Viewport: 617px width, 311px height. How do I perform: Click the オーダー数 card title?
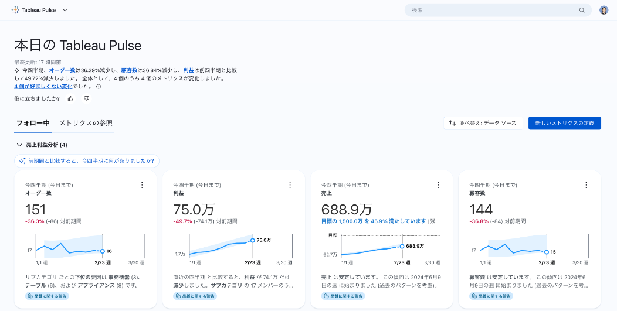(x=39, y=193)
